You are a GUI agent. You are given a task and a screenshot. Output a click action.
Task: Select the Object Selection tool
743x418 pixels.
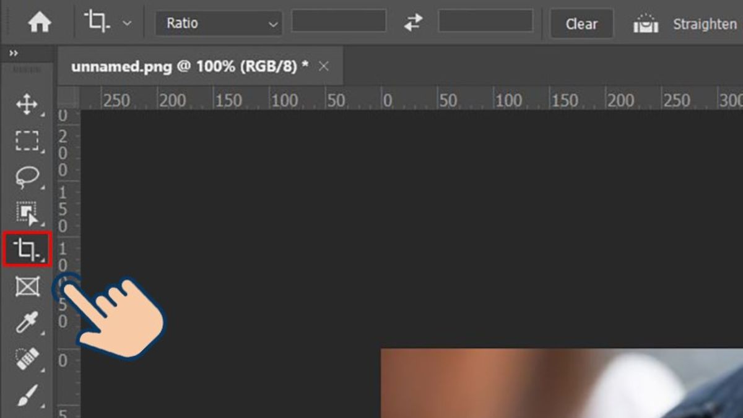coord(27,214)
